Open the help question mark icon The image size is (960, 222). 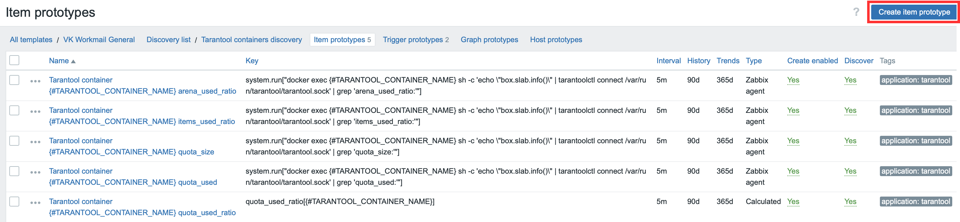point(856,12)
